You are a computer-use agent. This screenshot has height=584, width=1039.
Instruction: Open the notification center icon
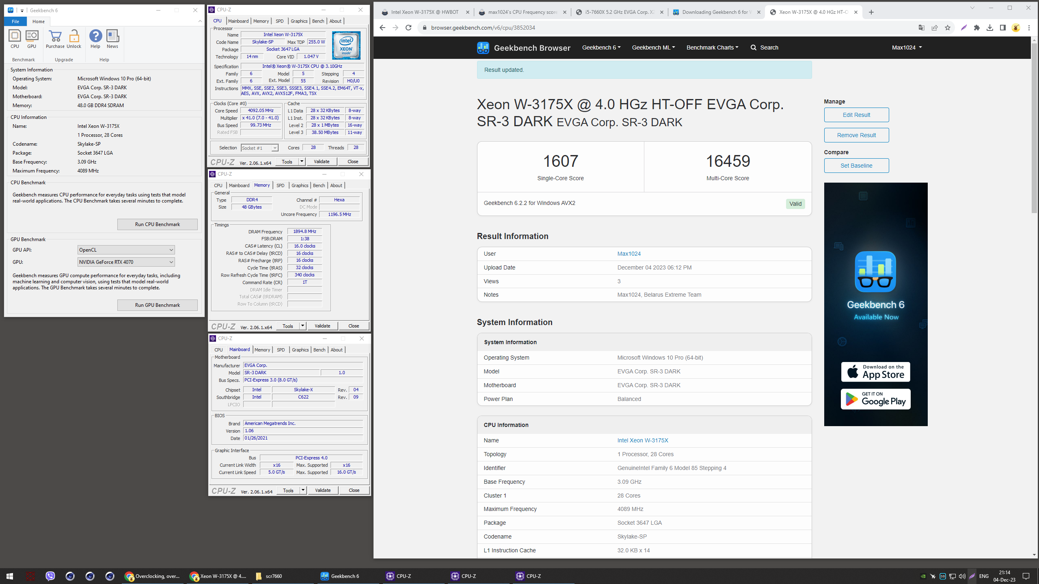coord(1026,576)
